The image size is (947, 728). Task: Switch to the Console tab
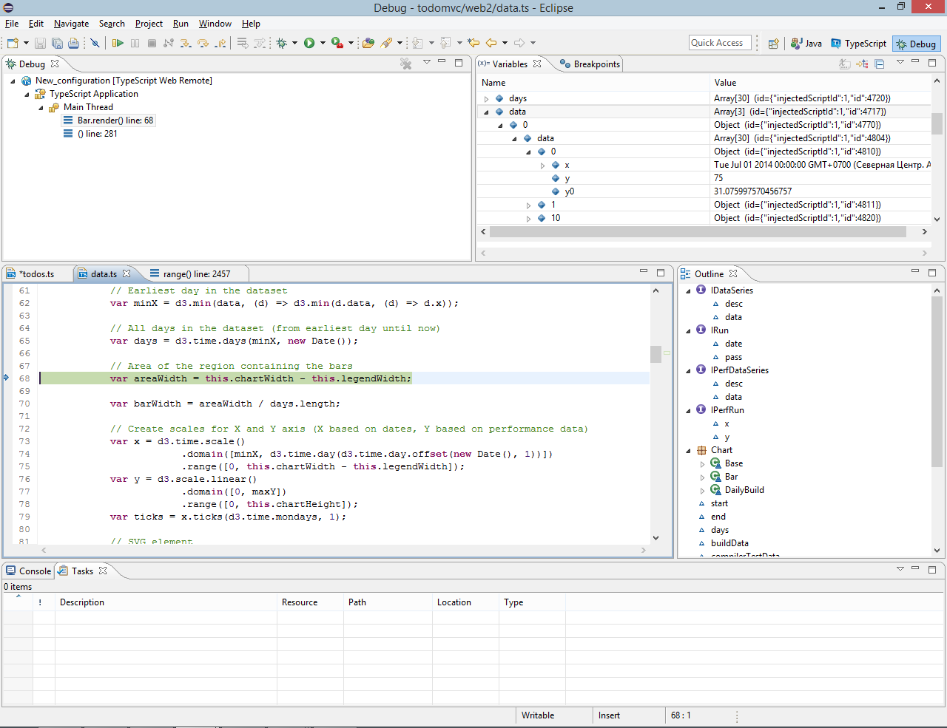29,571
